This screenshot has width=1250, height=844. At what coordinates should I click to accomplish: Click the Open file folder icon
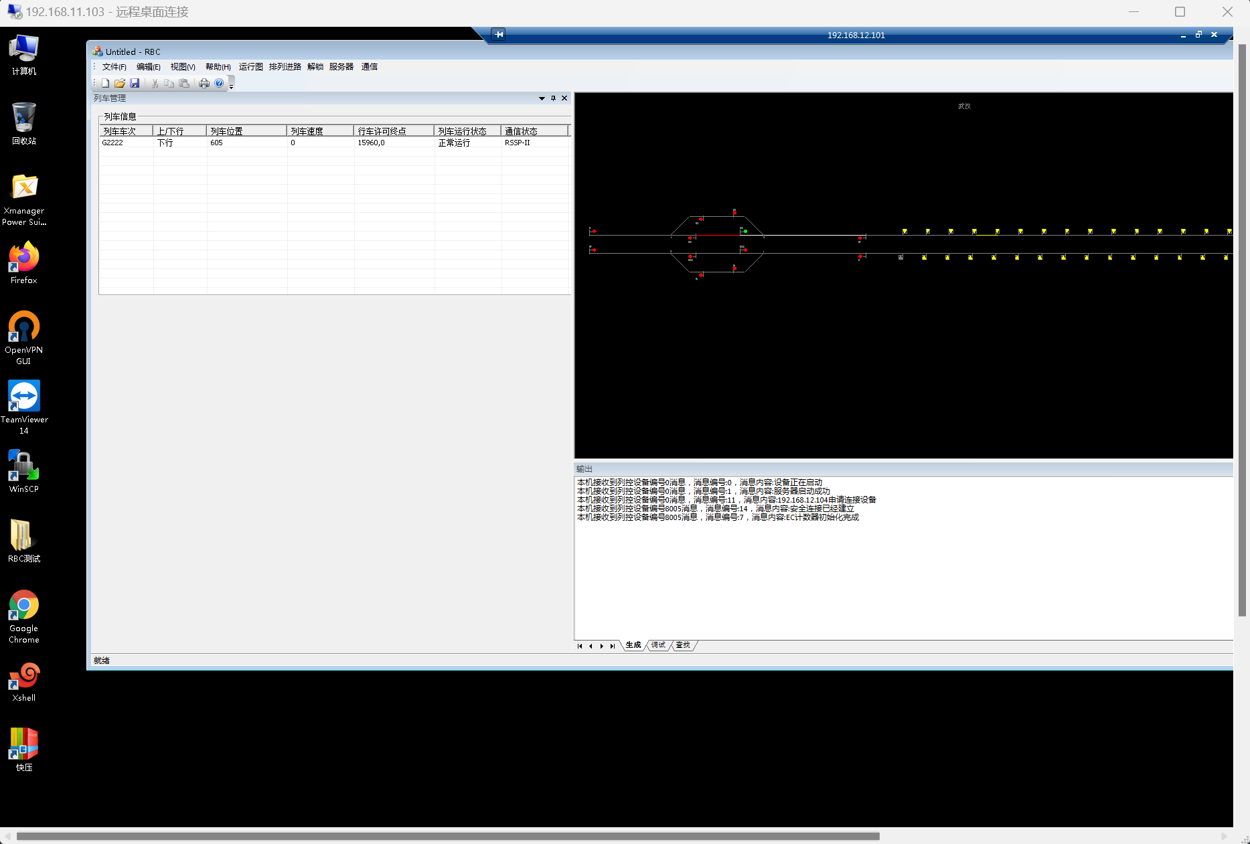(120, 83)
